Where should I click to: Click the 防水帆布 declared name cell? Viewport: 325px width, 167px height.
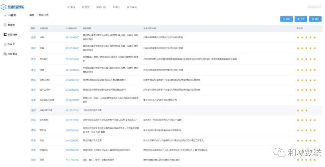click(x=44, y=120)
